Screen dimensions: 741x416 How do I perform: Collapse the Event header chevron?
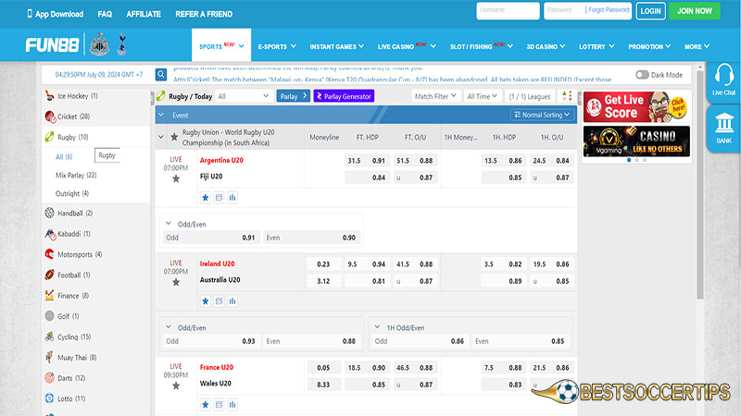[161, 115]
